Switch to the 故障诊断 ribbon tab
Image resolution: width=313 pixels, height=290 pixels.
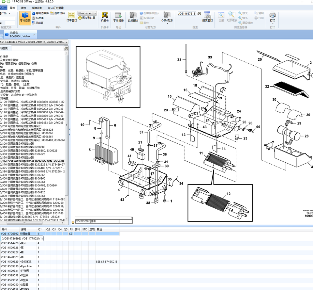(37, 8)
